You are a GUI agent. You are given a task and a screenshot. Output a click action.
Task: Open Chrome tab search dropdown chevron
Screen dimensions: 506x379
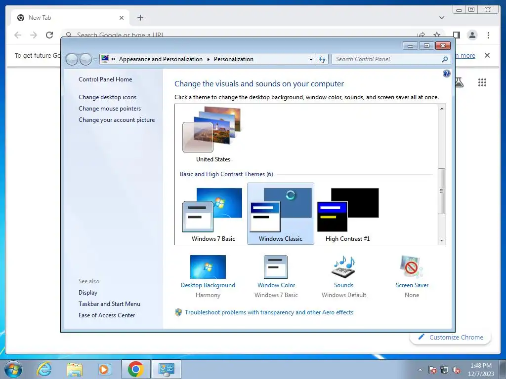point(442,18)
